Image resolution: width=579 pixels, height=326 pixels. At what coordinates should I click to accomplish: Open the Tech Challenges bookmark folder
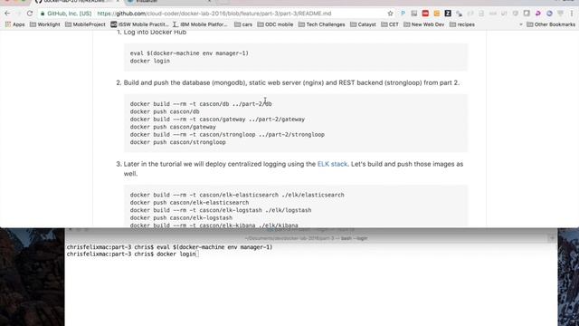pos(322,24)
